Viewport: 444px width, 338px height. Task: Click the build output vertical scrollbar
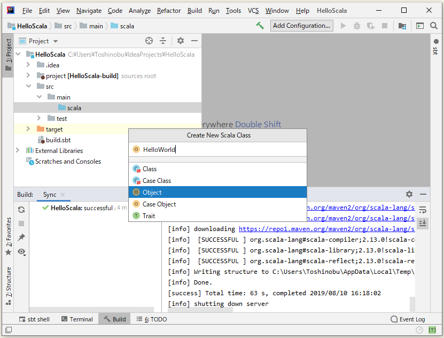[x=412, y=304]
